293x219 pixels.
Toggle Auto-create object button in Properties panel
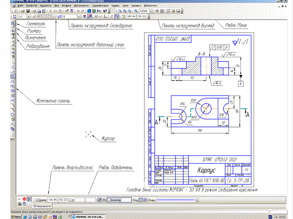[29, 199]
